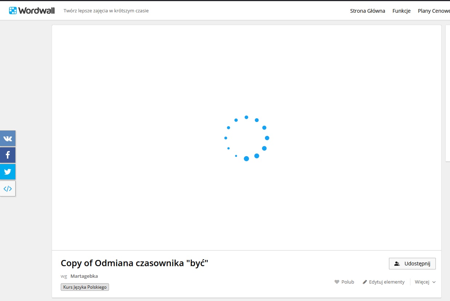Share via the Facebook icon
This screenshot has width=450, height=301.
[x=8, y=155]
